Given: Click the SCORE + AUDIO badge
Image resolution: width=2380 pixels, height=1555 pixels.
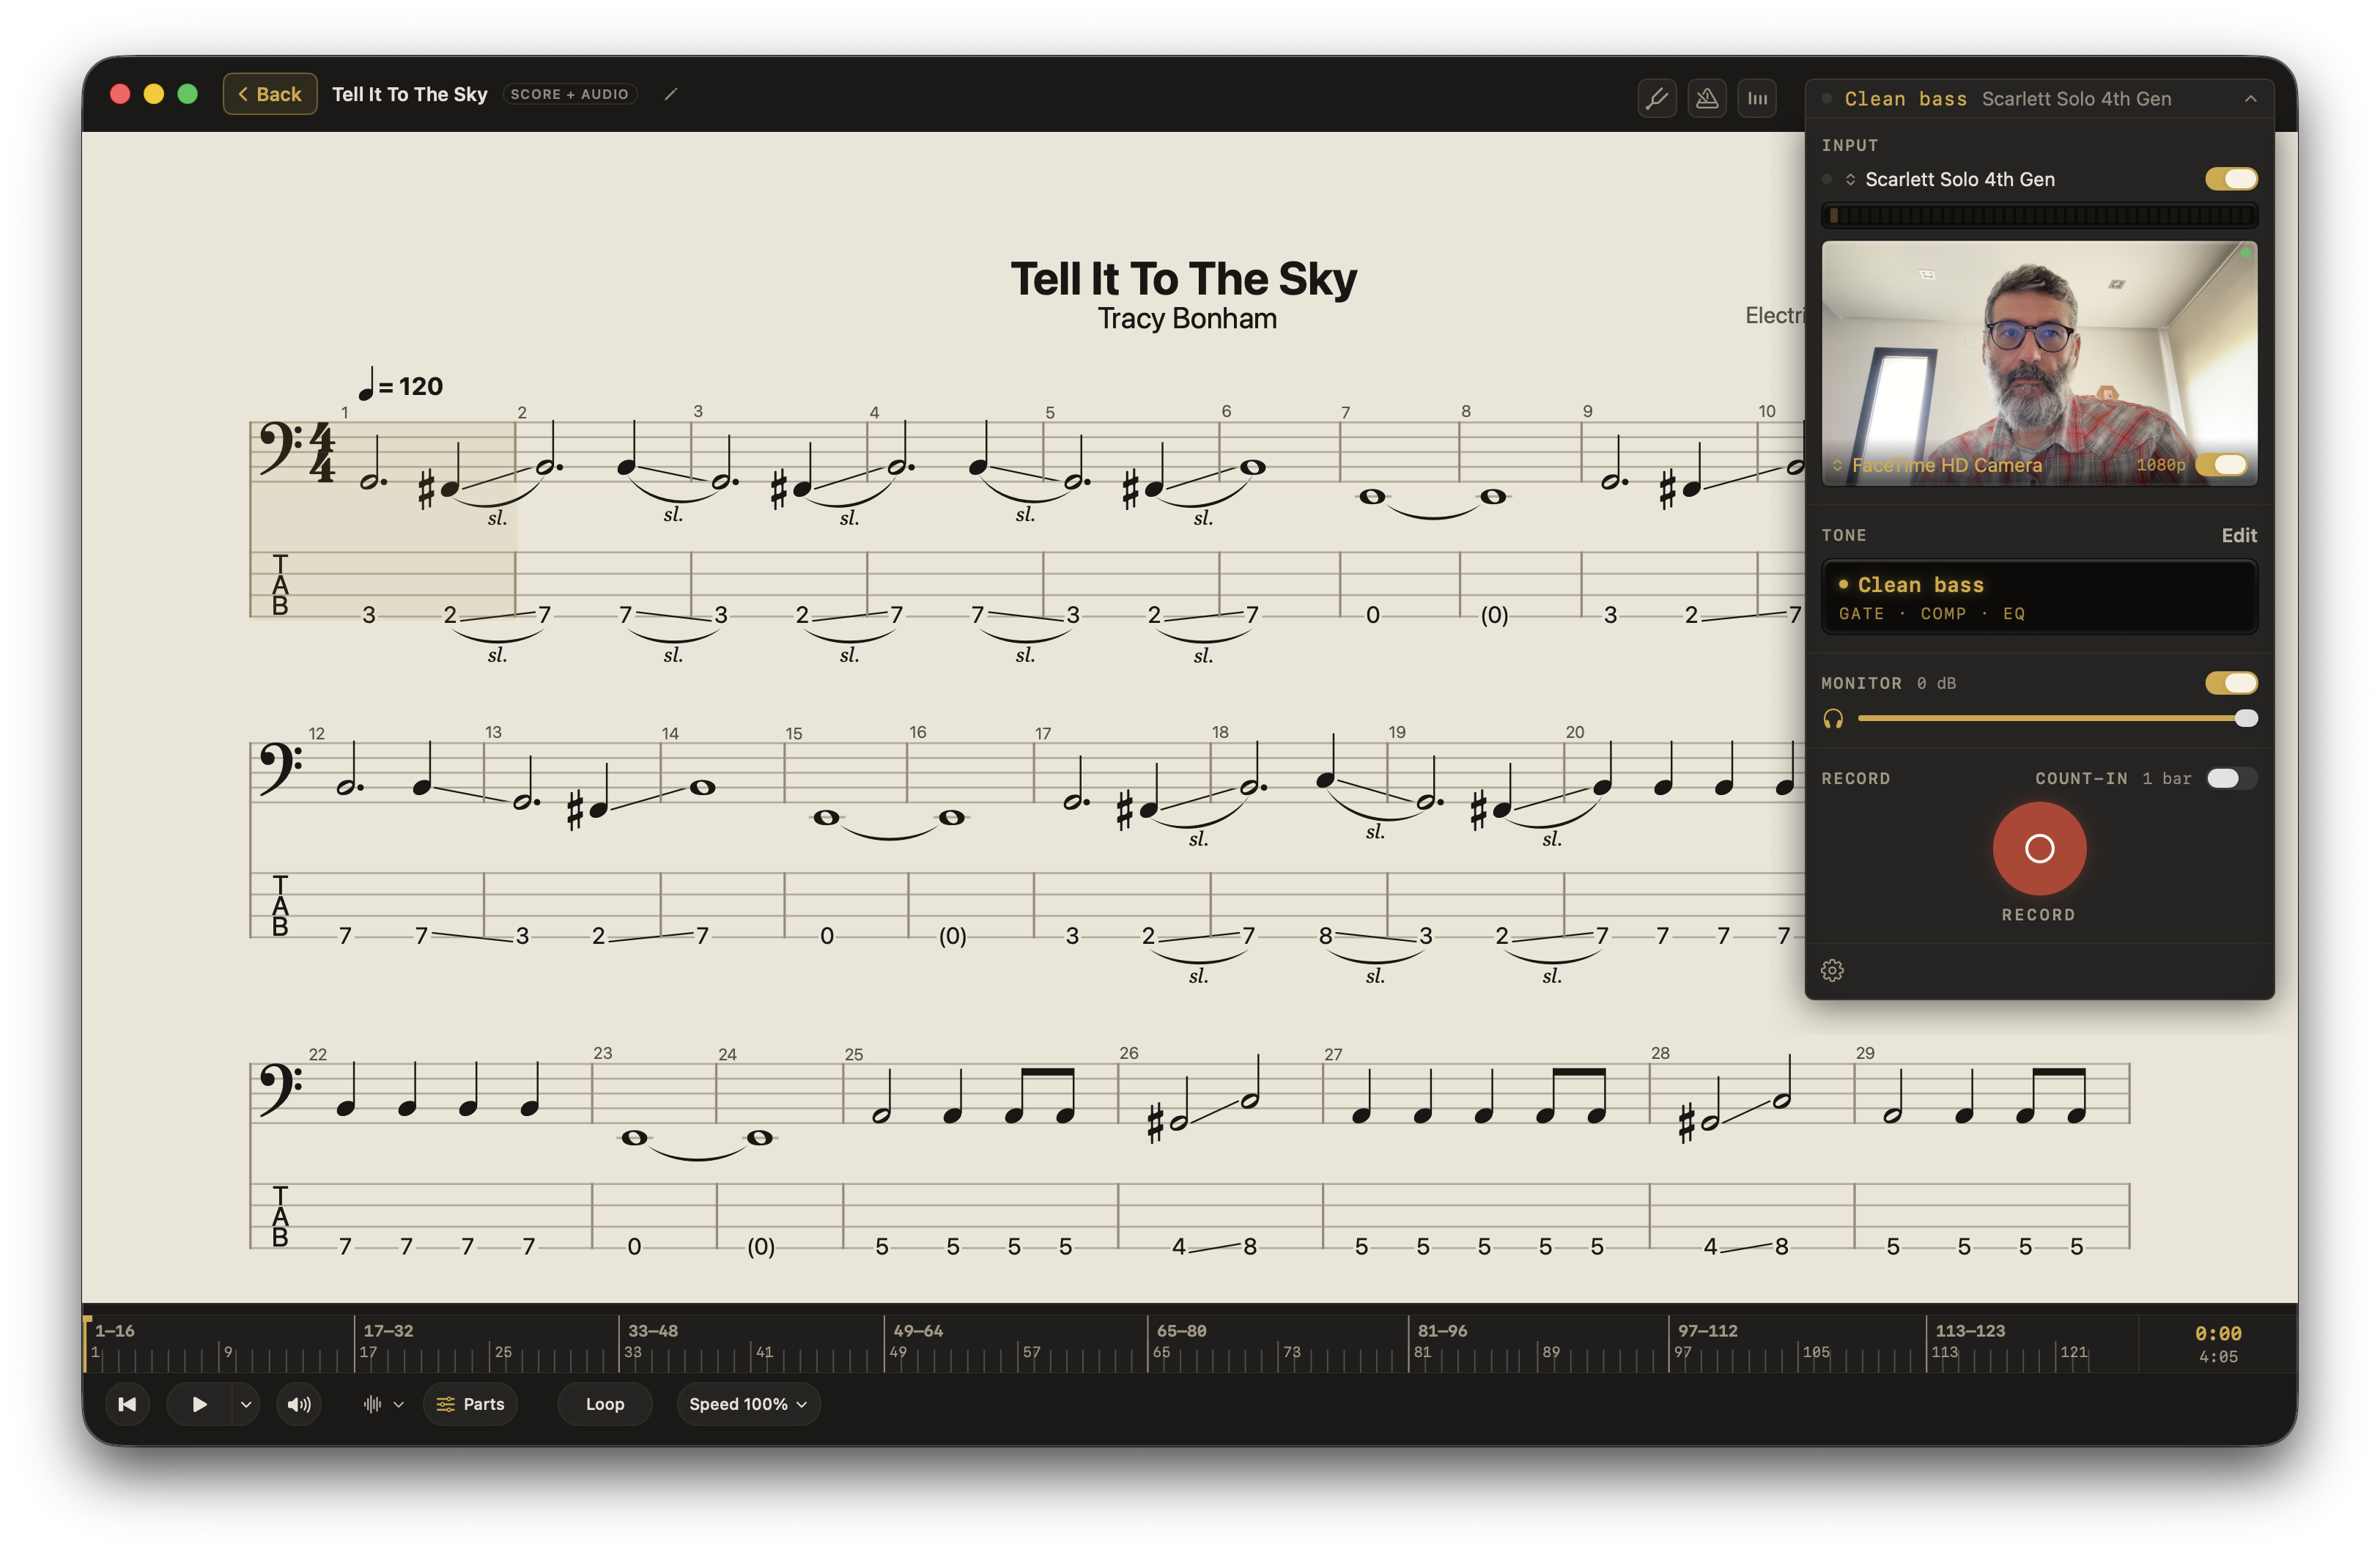Looking at the screenshot, I should point(570,94).
